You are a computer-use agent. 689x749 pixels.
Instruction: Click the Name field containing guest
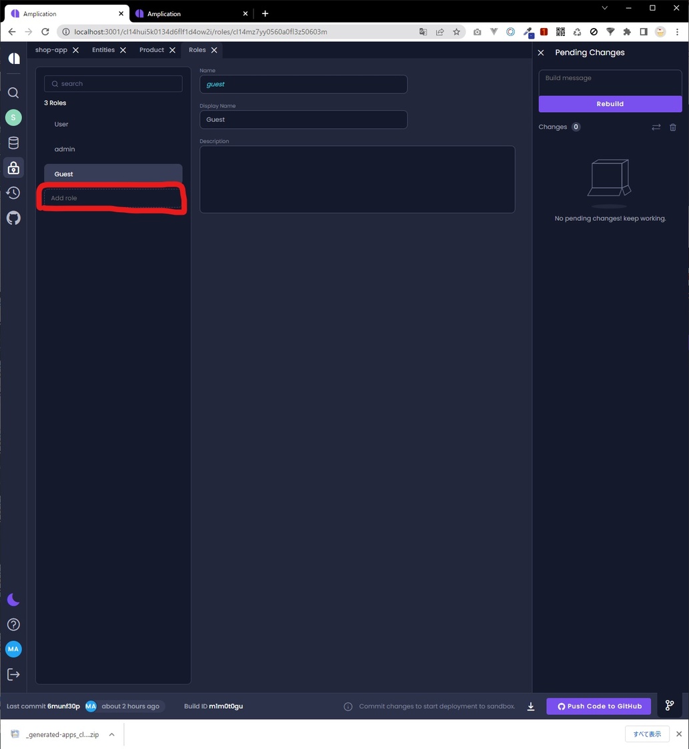(303, 84)
